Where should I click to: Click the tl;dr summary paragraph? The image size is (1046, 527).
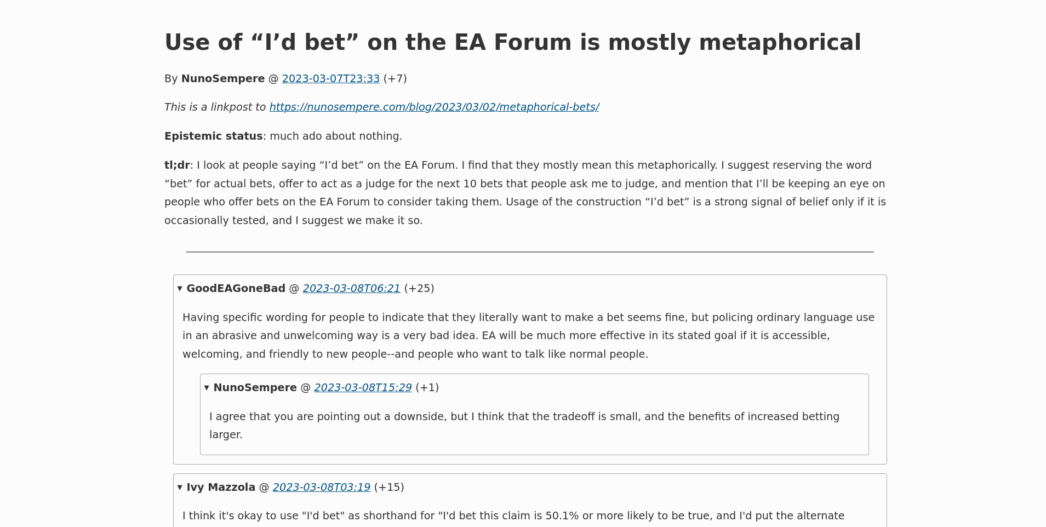coord(525,193)
